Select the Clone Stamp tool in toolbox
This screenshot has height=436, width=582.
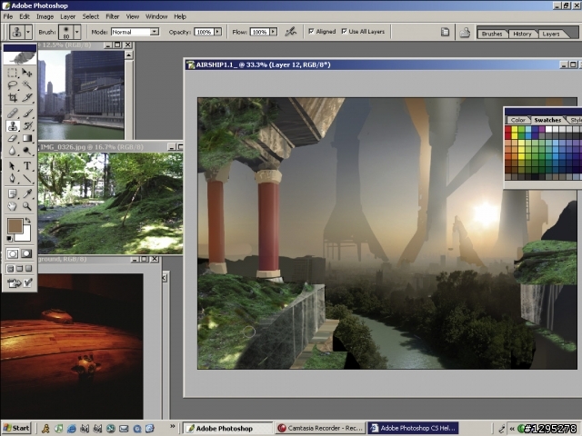[12, 125]
